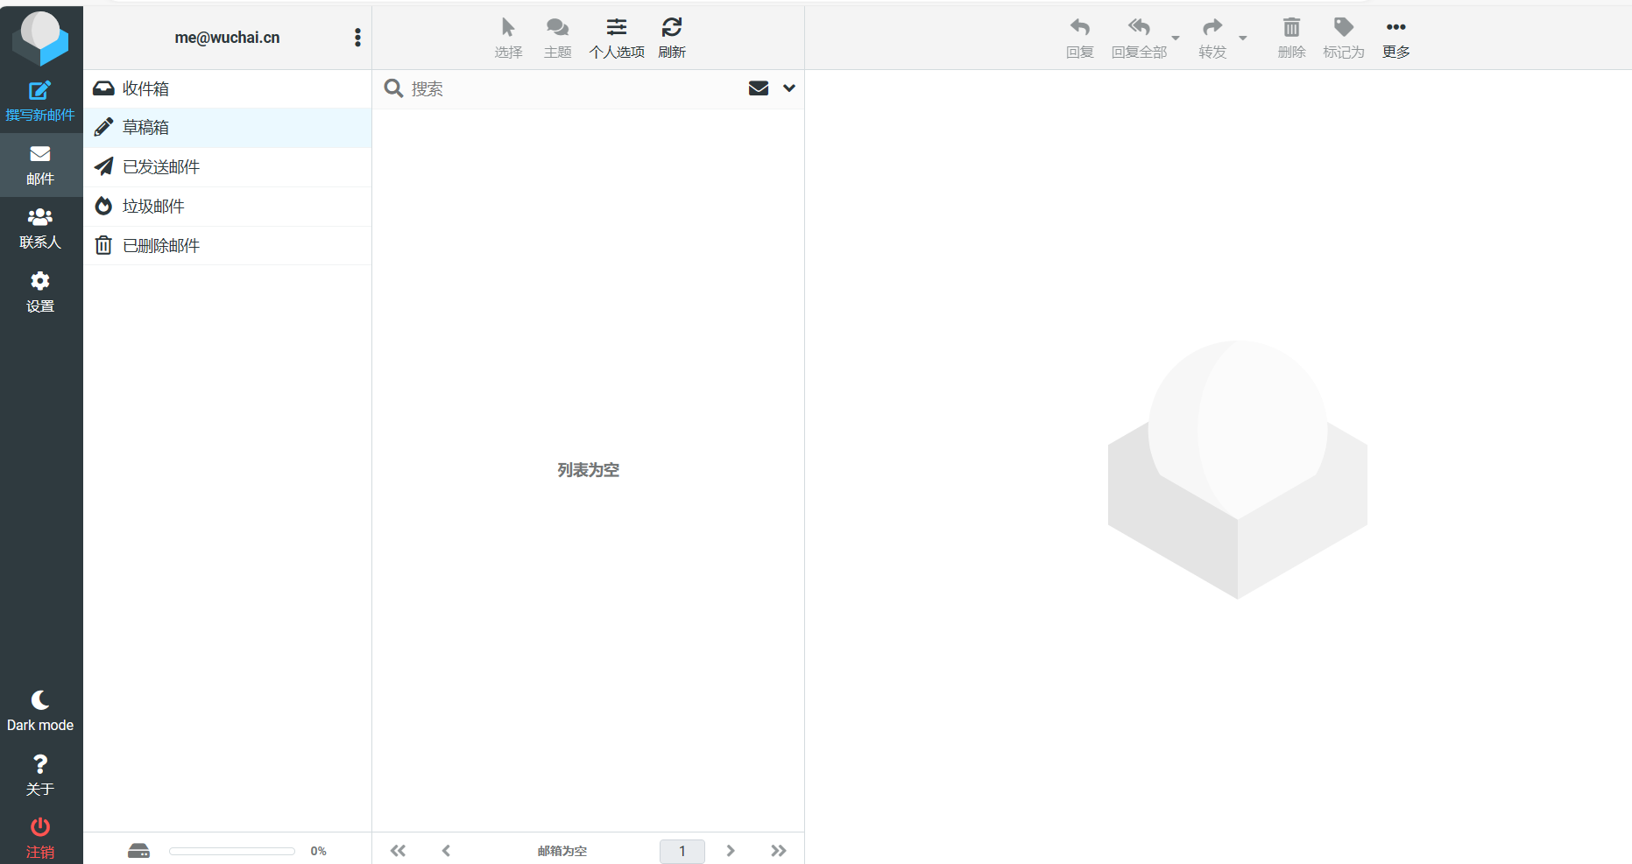Open the Deleted mail folder
The height and width of the screenshot is (864, 1632).
[161, 246]
